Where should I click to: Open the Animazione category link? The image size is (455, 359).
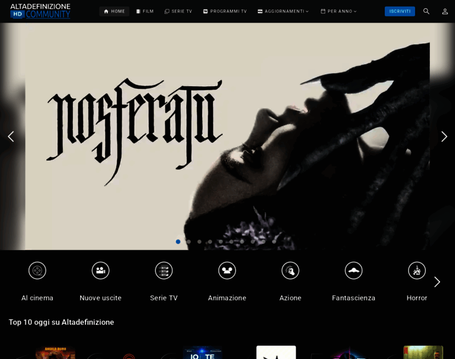227,298
